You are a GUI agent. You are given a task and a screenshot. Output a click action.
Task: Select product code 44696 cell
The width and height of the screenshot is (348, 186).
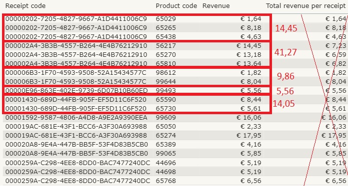point(165,163)
